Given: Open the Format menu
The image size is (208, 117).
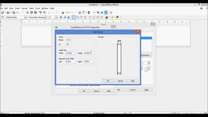Looking at the screenshot, I should click(24, 8).
